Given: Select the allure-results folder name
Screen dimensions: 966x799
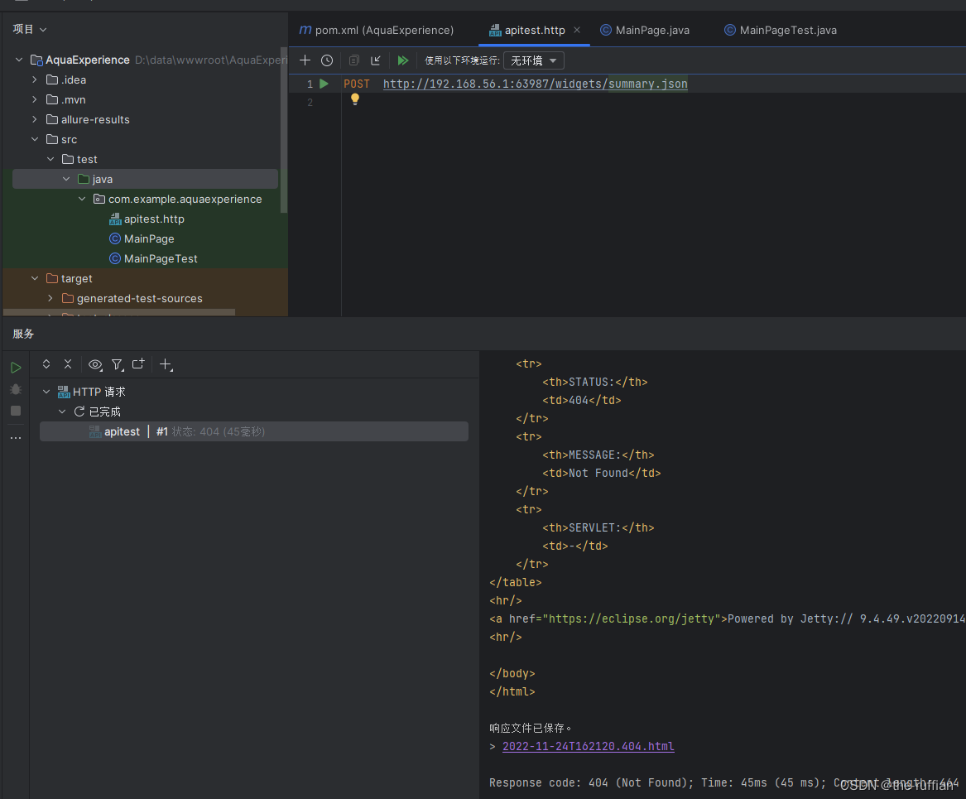Looking at the screenshot, I should point(95,119).
